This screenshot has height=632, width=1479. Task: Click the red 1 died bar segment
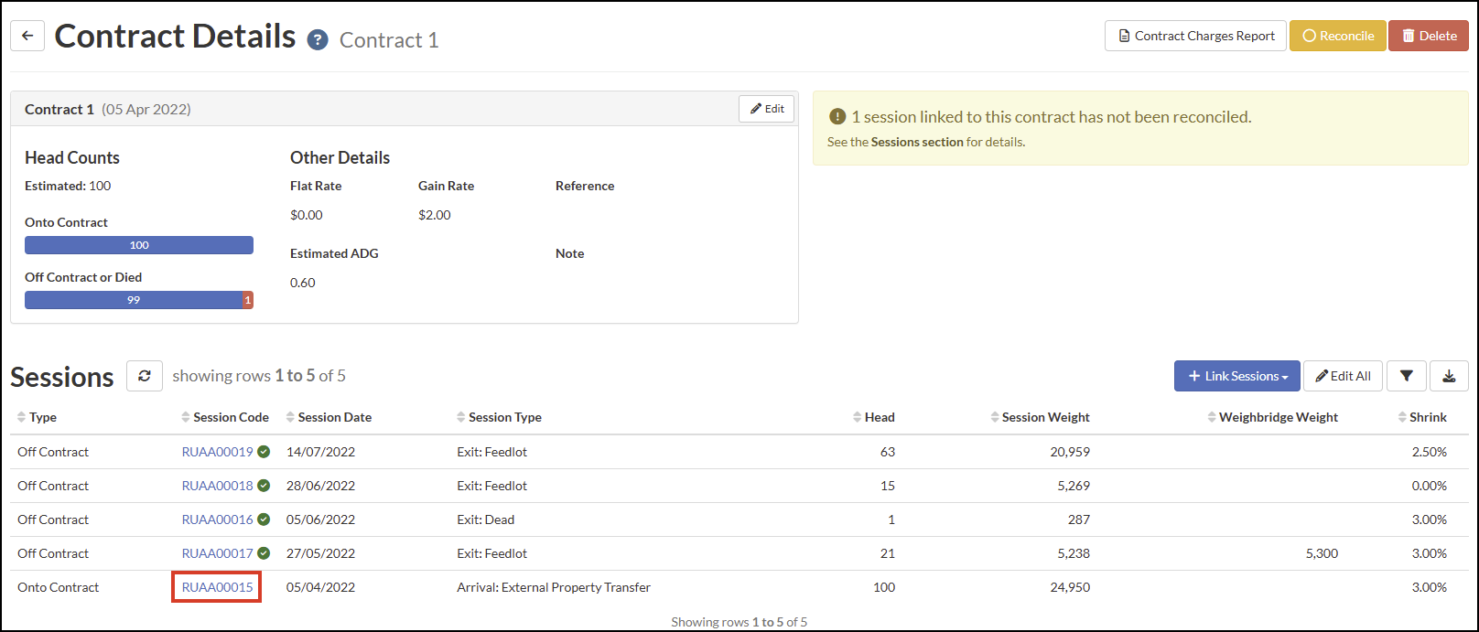(248, 300)
